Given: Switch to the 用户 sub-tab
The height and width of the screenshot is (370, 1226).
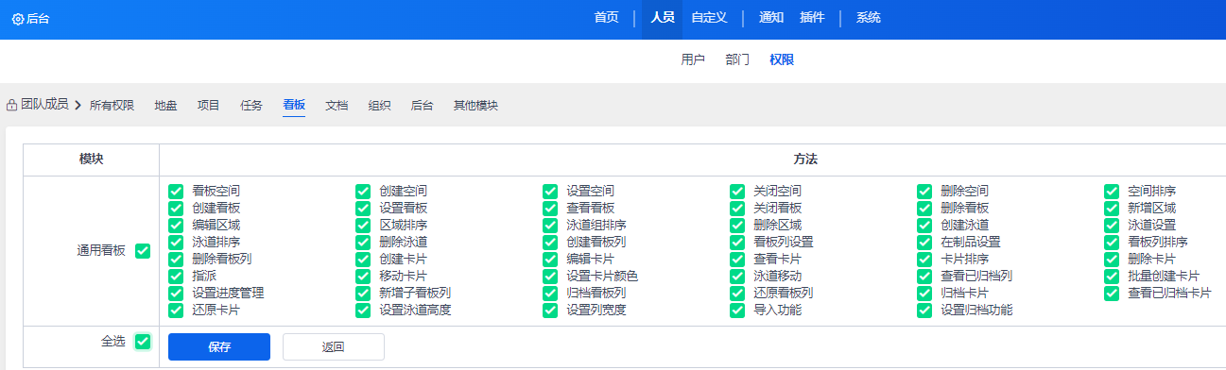Looking at the screenshot, I should [x=693, y=59].
